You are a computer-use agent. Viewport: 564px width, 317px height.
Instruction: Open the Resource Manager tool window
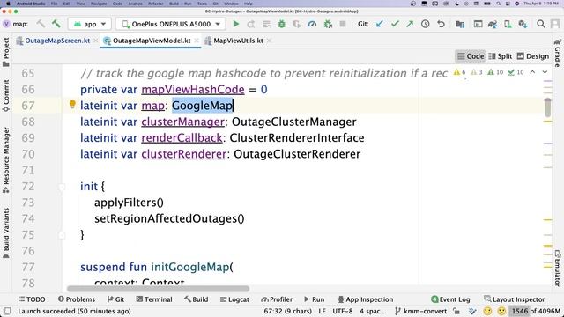[6, 160]
